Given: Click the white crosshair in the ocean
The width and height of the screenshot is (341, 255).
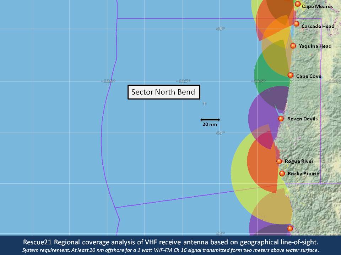Looking at the screenshot, I should point(205,104).
